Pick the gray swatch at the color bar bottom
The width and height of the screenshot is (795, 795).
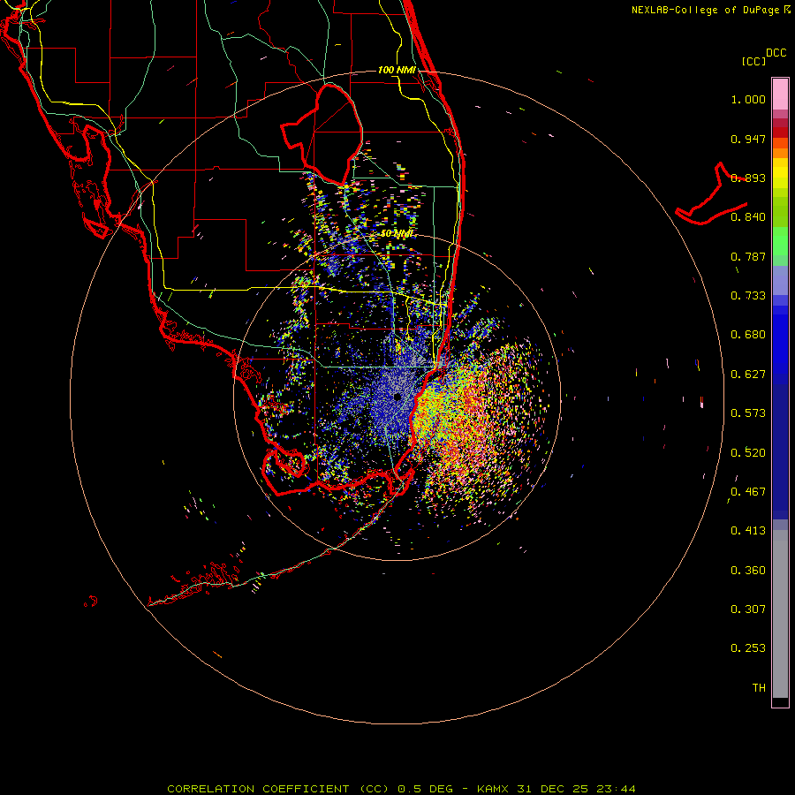coord(780,614)
